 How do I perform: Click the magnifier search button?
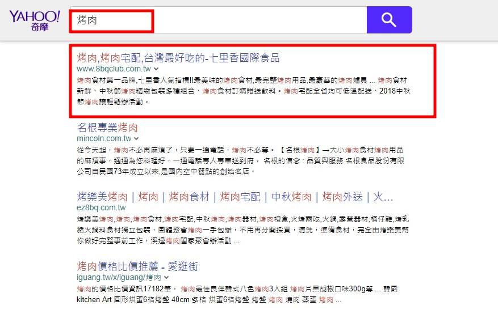pyautogui.click(x=390, y=20)
